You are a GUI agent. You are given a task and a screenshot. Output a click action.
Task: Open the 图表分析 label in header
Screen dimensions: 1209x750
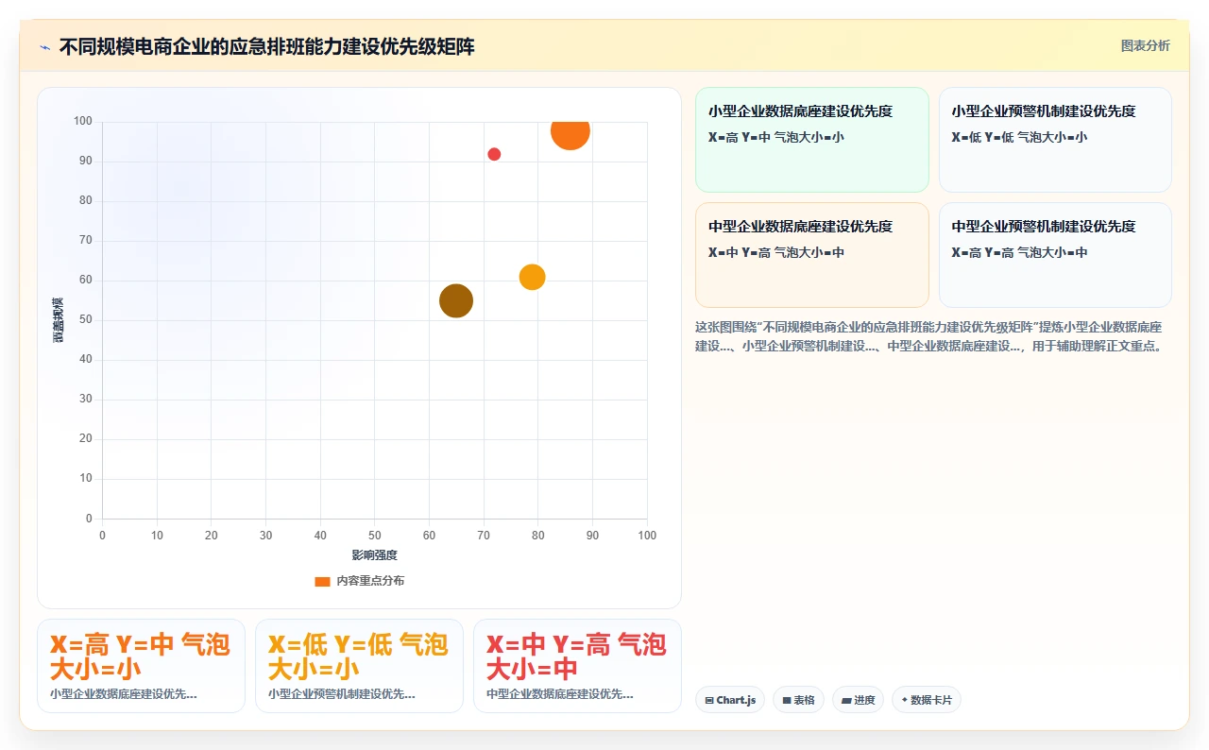click(1145, 45)
